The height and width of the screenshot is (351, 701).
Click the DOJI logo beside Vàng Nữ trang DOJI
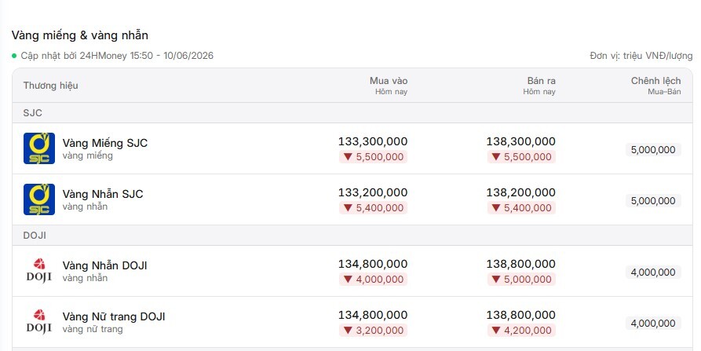click(x=39, y=321)
